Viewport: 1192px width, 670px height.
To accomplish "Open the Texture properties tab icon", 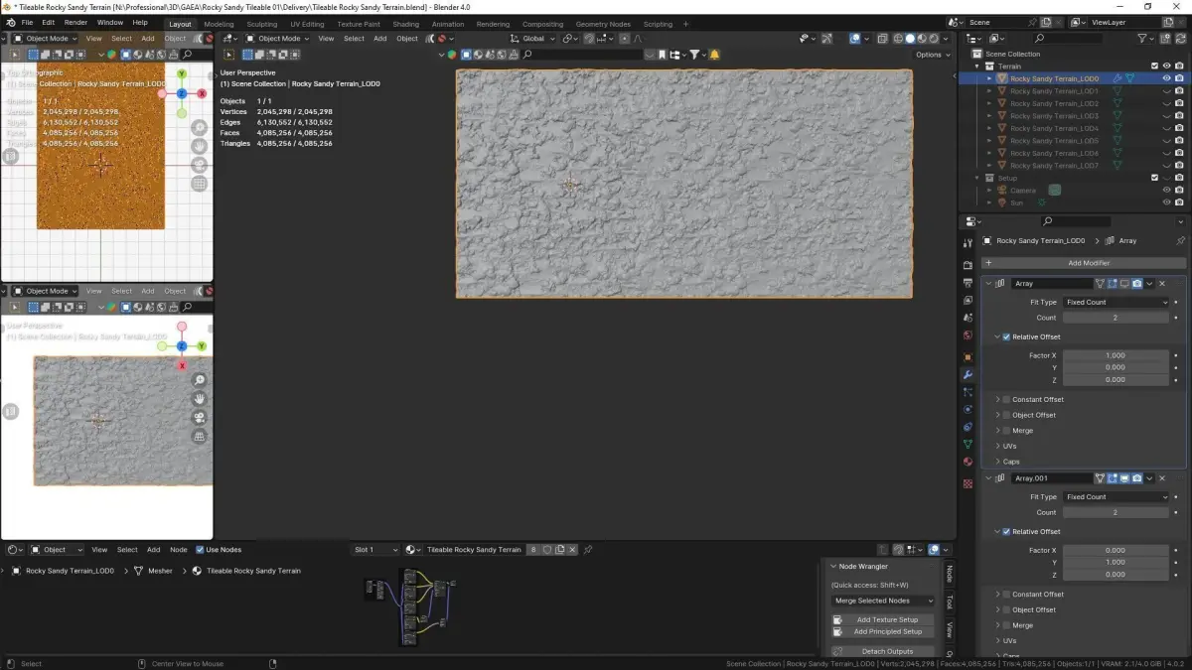I will click(968, 483).
